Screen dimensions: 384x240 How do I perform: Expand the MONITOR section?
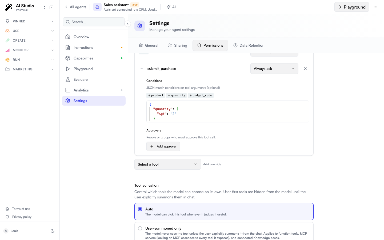30,50
